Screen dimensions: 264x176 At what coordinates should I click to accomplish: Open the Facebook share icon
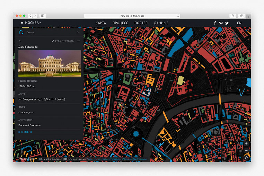(215, 23)
